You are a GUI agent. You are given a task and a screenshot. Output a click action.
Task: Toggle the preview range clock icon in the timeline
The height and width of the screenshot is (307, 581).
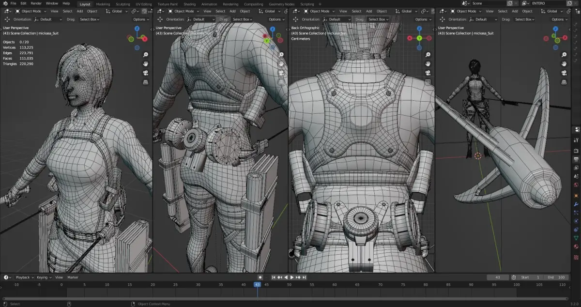(513, 277)
